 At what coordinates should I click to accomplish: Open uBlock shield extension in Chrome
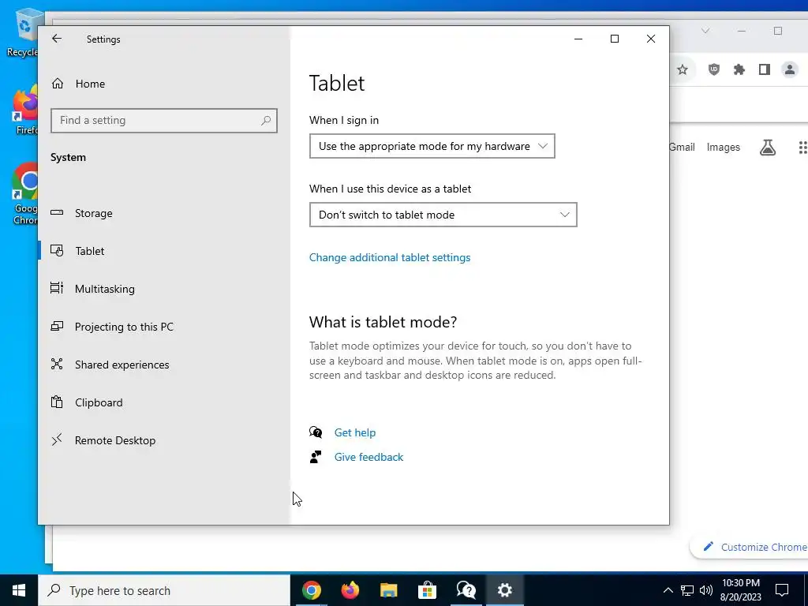click(x=713, y=69)
